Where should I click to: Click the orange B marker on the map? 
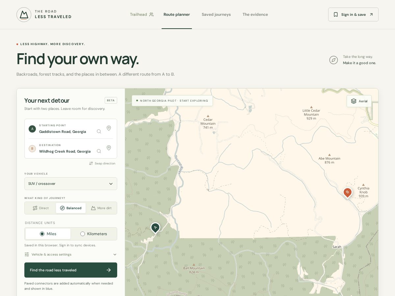tap(347, 192)
